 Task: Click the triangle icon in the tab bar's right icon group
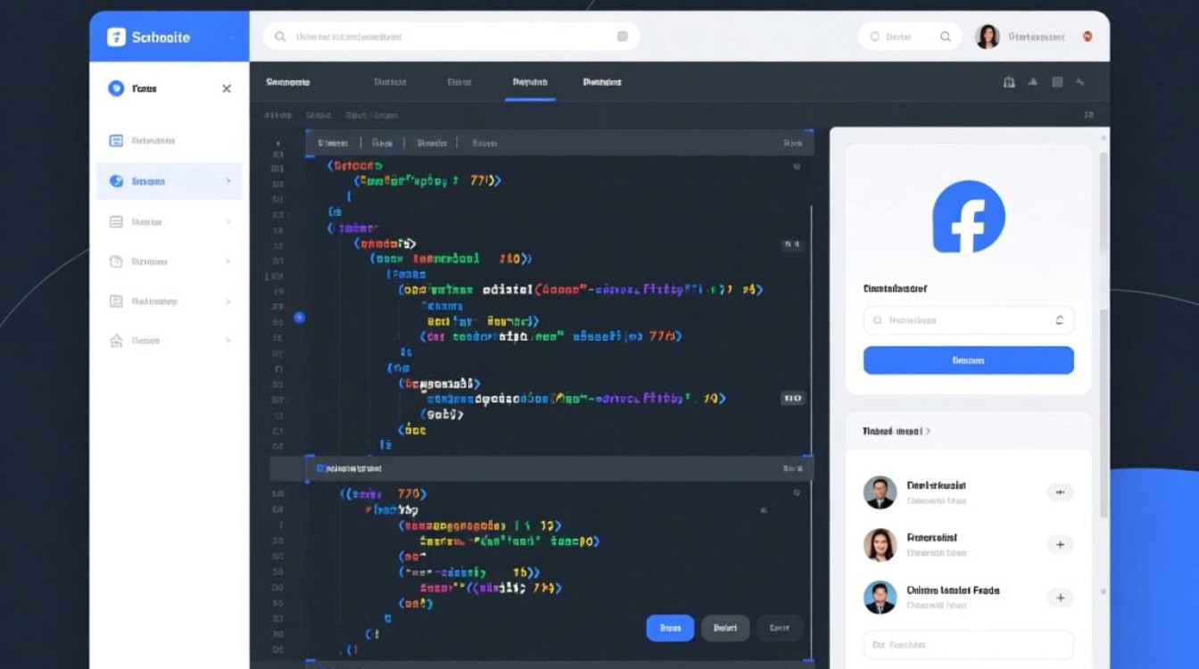1033,82
